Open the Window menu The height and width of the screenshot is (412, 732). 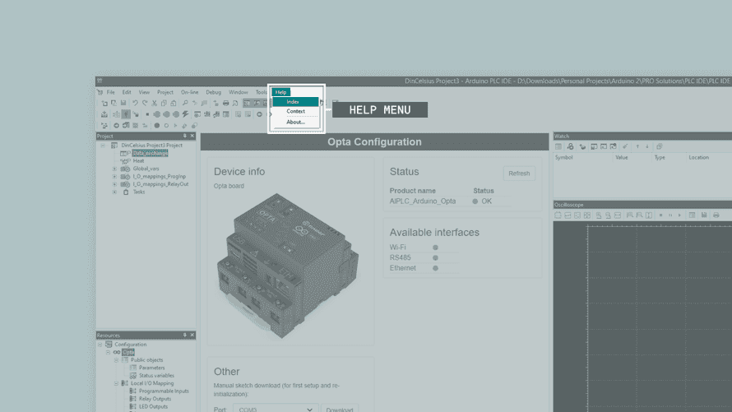coord(238,92)
